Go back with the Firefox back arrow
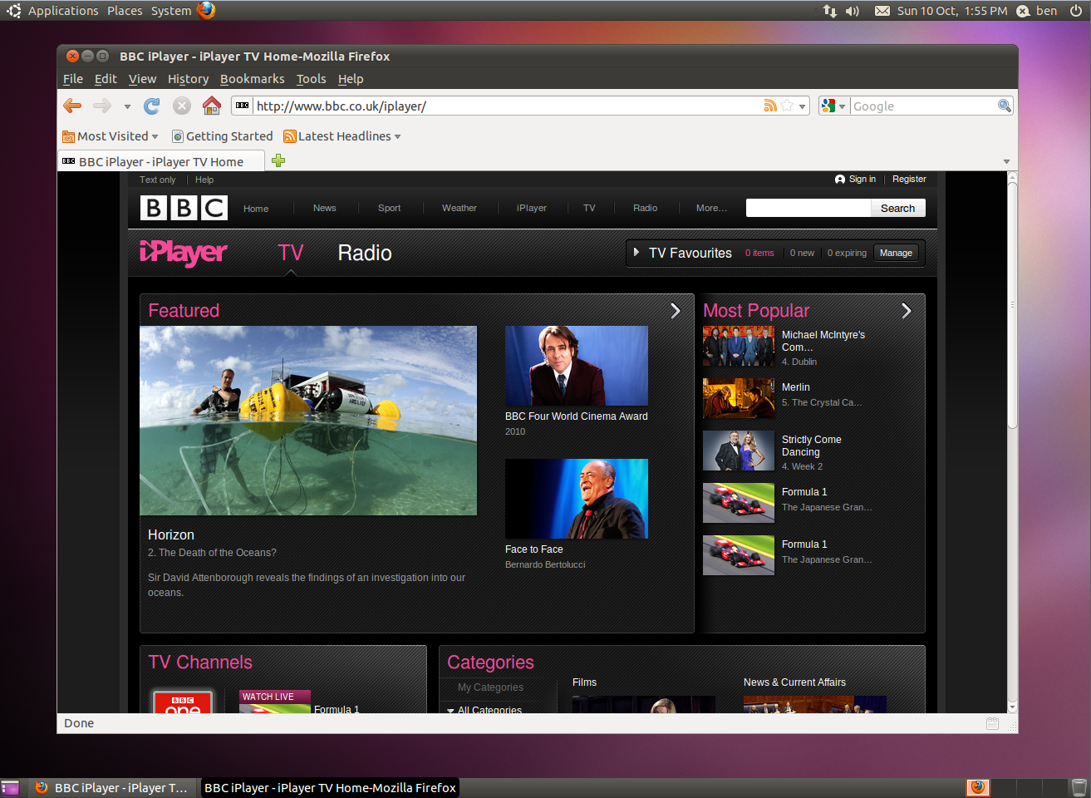 pyautogui.click(x=73, y=106)
